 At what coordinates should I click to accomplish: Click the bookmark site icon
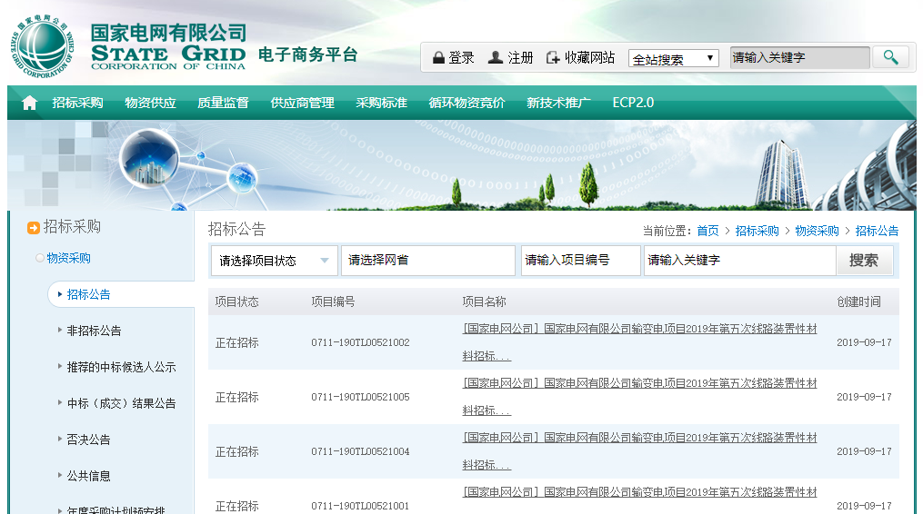point(553,58)
